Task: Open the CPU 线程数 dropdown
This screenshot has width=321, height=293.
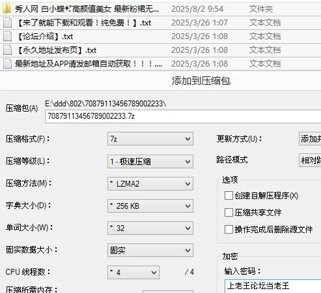Action: coord(133,272)
